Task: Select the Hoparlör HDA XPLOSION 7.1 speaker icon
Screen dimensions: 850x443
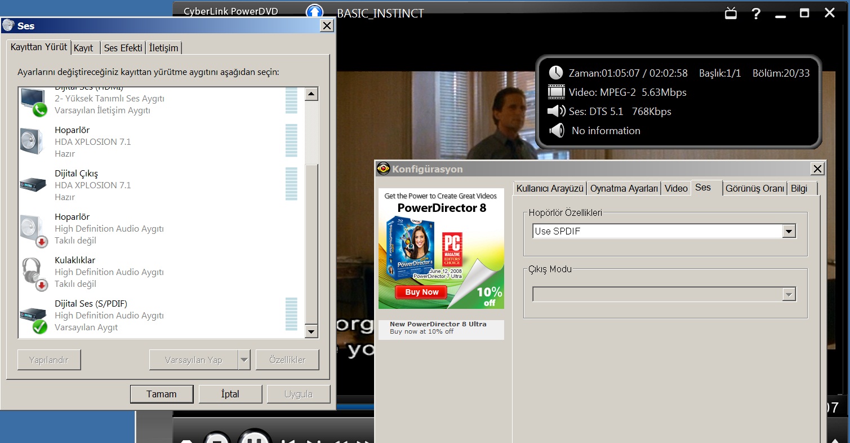Action: [x=32, y=141]
